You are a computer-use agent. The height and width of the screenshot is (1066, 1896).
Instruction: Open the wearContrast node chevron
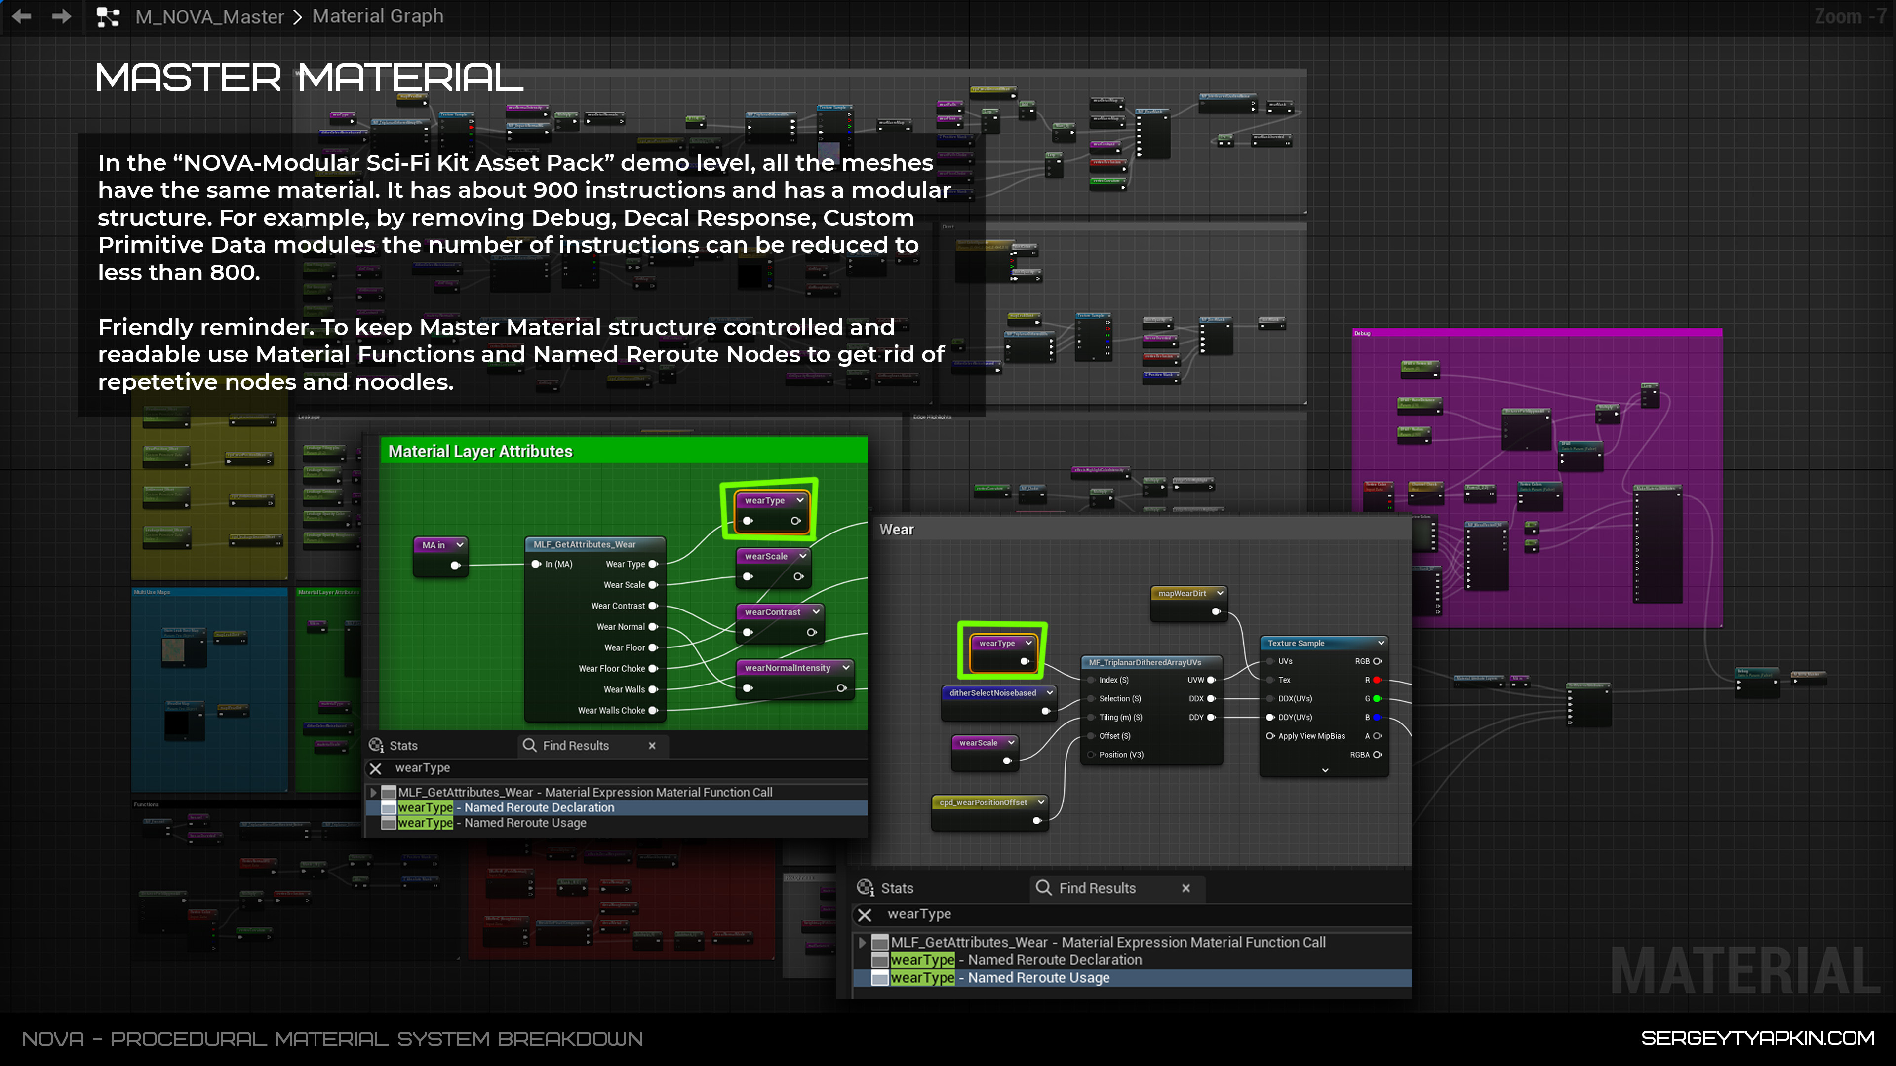(x=816, y=612)
